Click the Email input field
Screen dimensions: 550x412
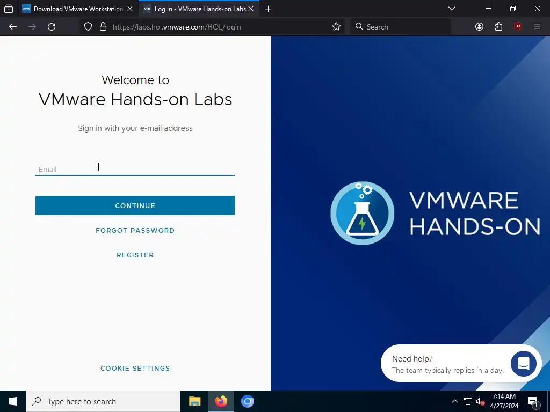click(x=135, y=169)
